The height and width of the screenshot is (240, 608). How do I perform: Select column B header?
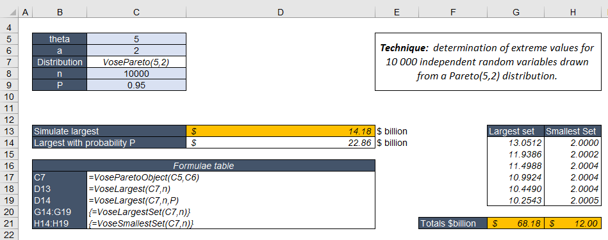pyautogui.click(x=60, y=12)
